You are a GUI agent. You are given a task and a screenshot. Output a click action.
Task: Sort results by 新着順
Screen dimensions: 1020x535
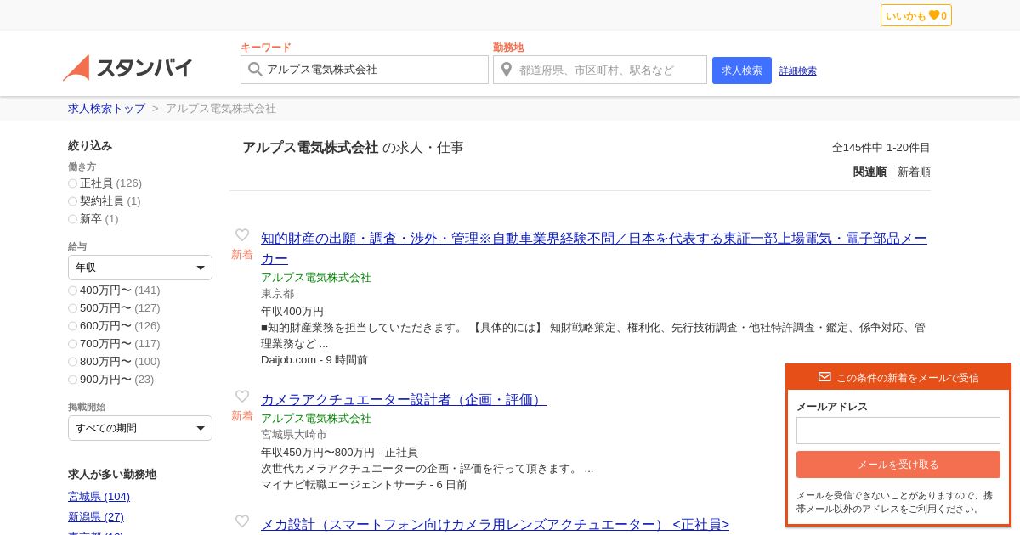click(914, 172)
